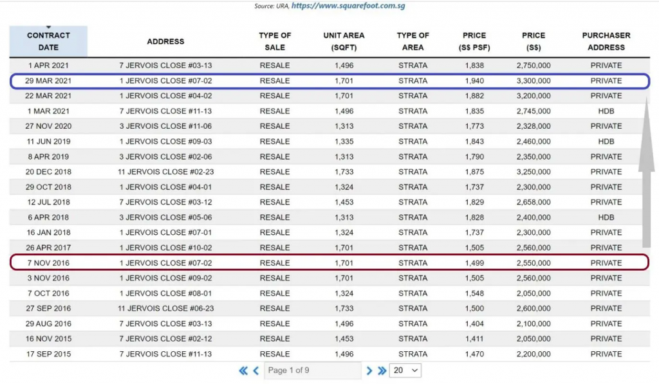Click the PSF value 1,875
This screenshot has height=384, width=659.
474,172
